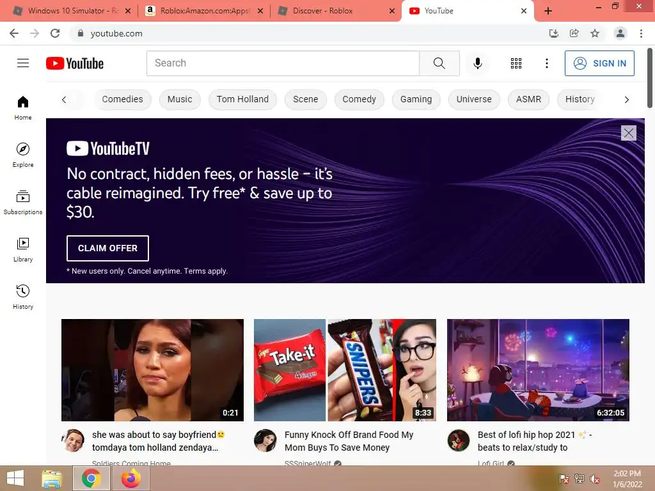The width and height of the screenshot is (655, 491).
Task: Open 'Funny Knock Off Brand Food' title
Action: [349, 441]
